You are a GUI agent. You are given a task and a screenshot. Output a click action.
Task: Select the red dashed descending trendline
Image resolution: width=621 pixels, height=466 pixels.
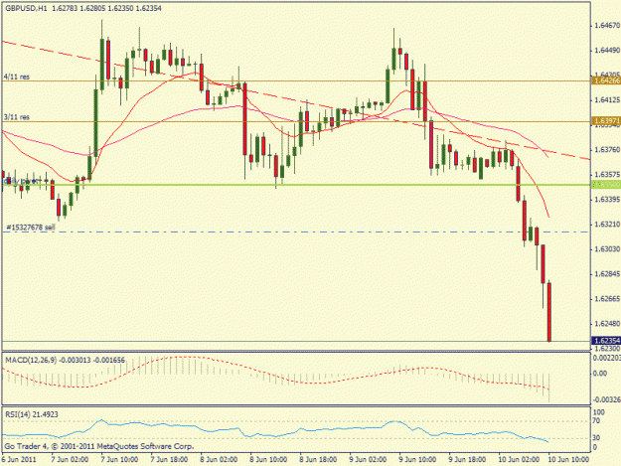[x=296, y=100]
